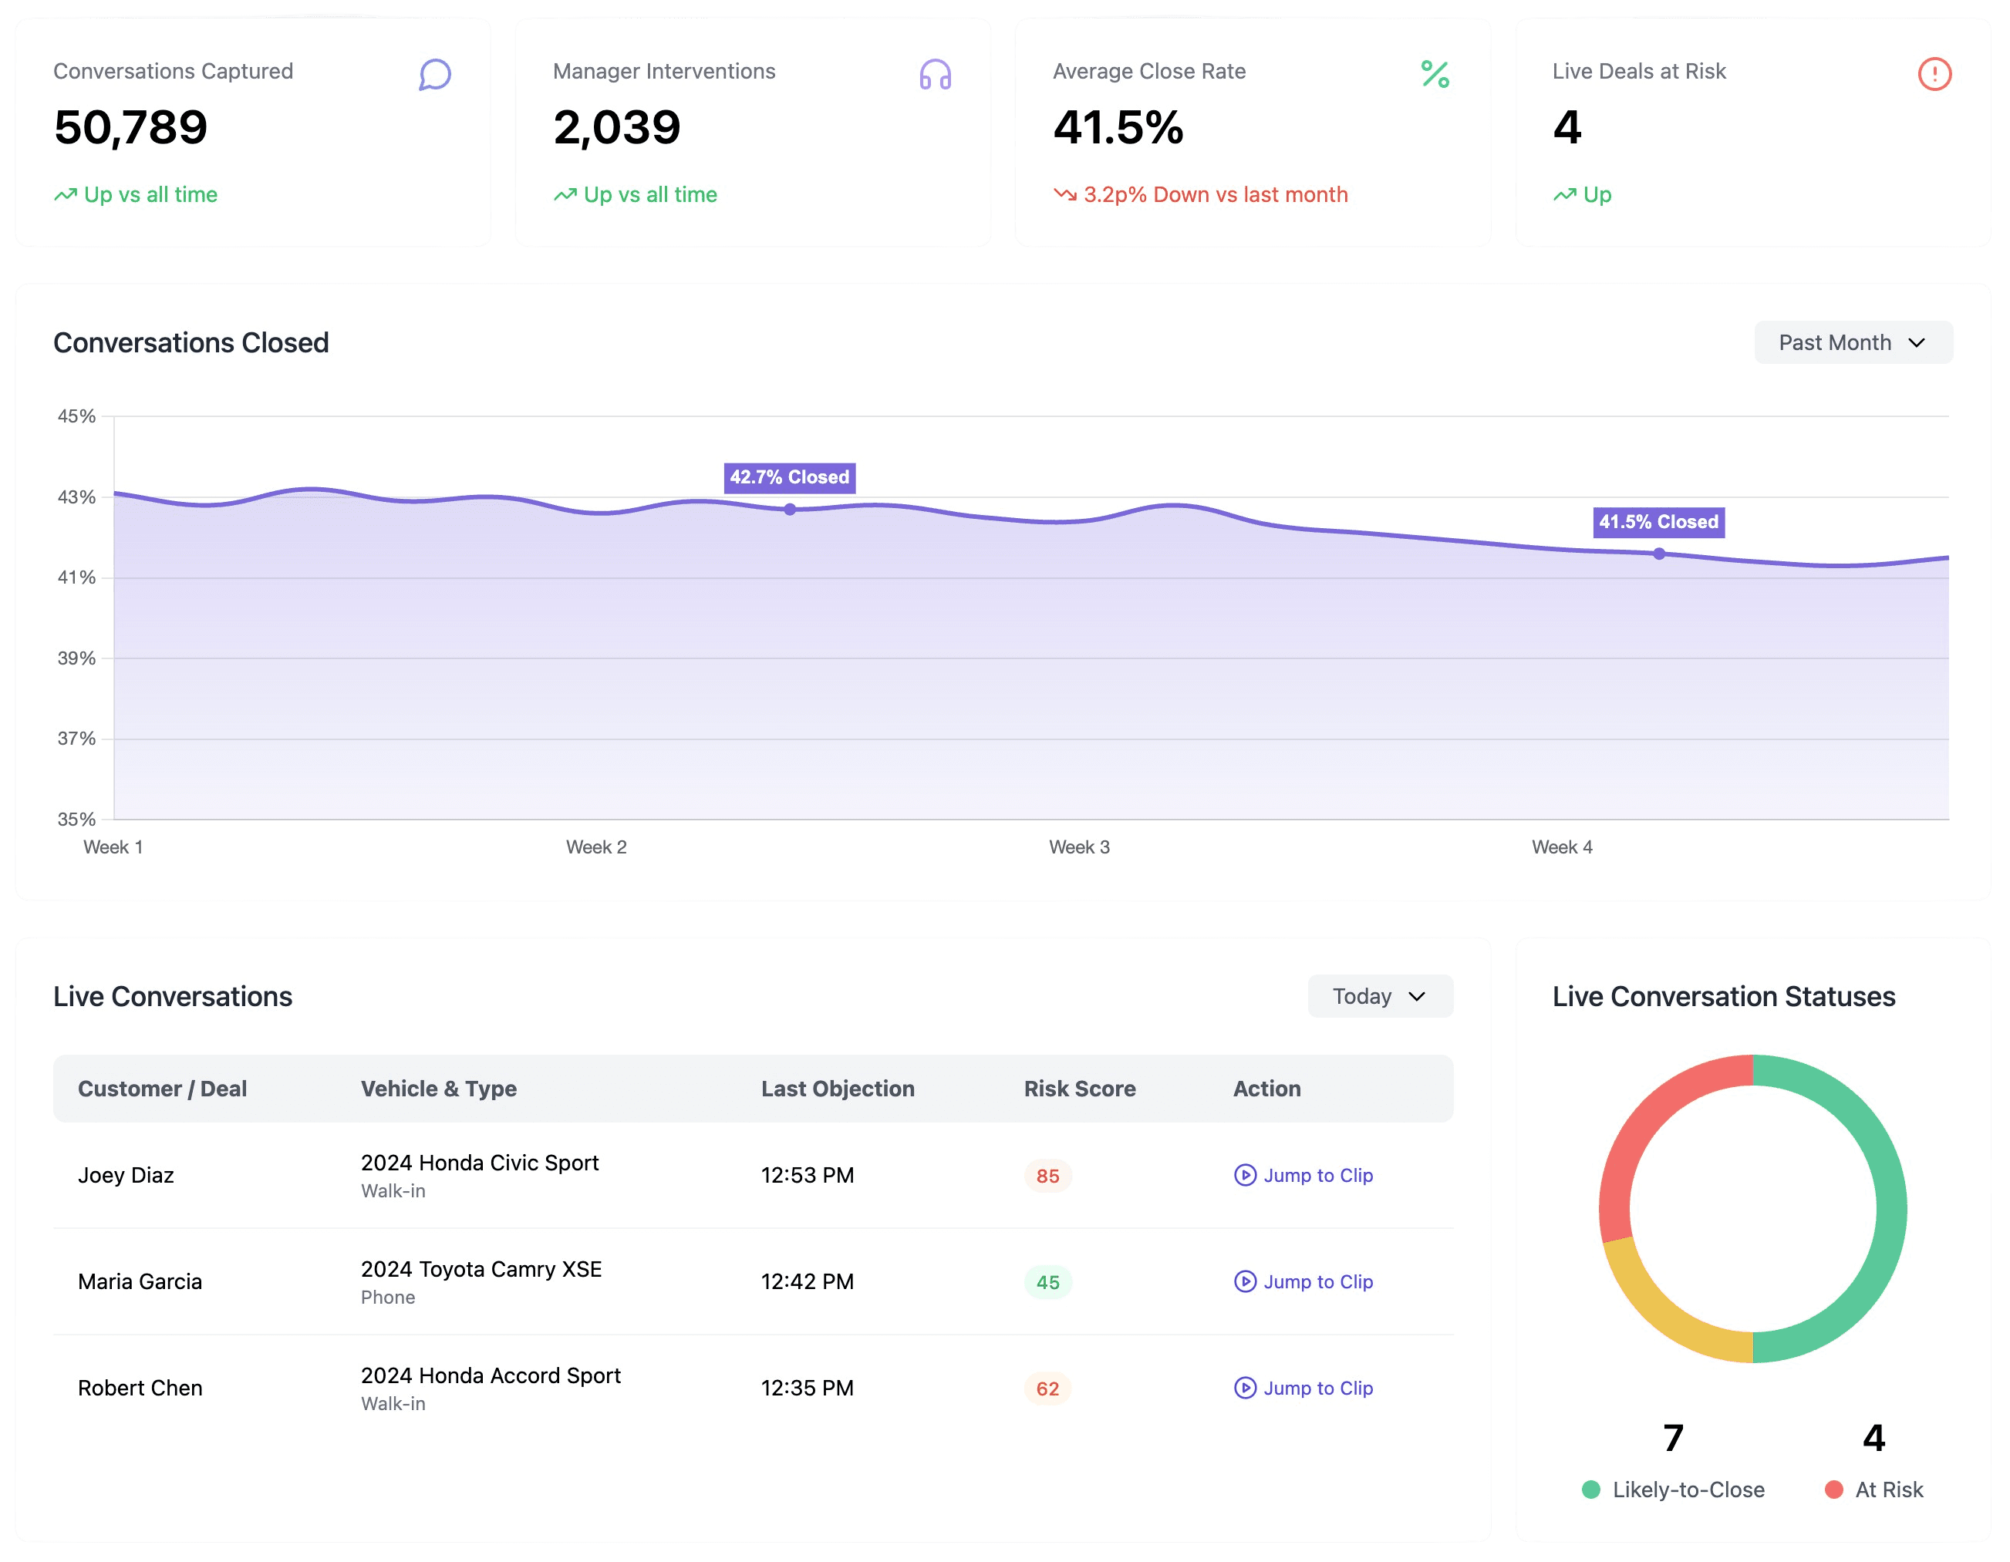Click the play icon in Maria Garcia row
Image resolution: width=2010 pixels, height=1562 pixels.
[x=1244, y=1282]
